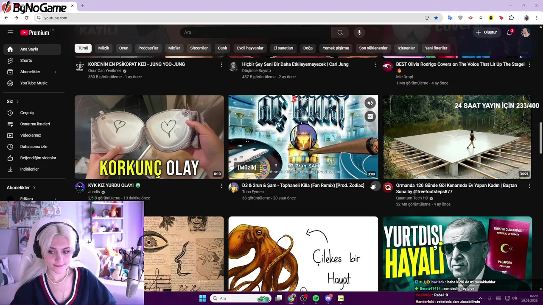Screen dimensions: 543x305
Task: Open options for Carl Jung video
Action: click(x=375, y=65)
